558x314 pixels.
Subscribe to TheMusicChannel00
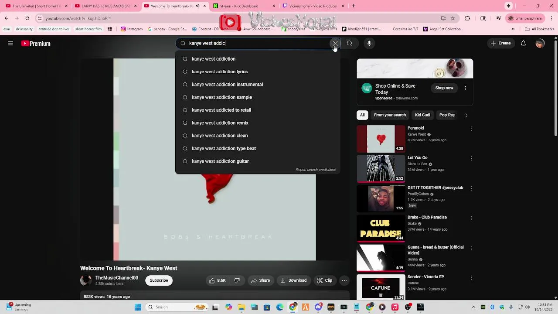point(159,280)
